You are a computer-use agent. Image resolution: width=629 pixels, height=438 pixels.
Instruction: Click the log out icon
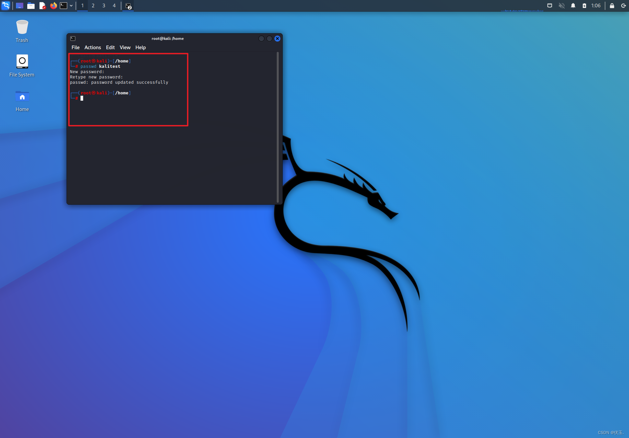(x=623, y=6)
